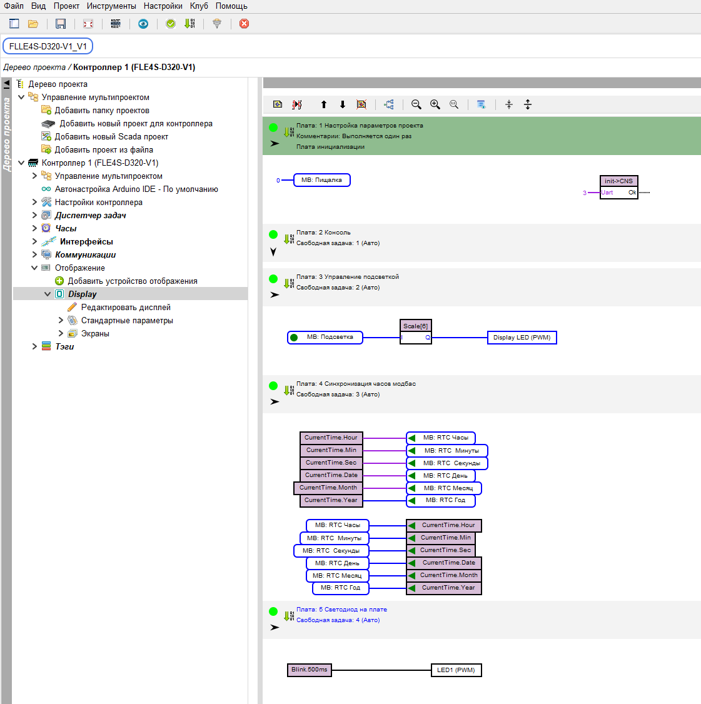The height and width of the screenshot is (704, 701).
Task: Click Добавить новый Scada проект
Action: [x=111, y=136]
